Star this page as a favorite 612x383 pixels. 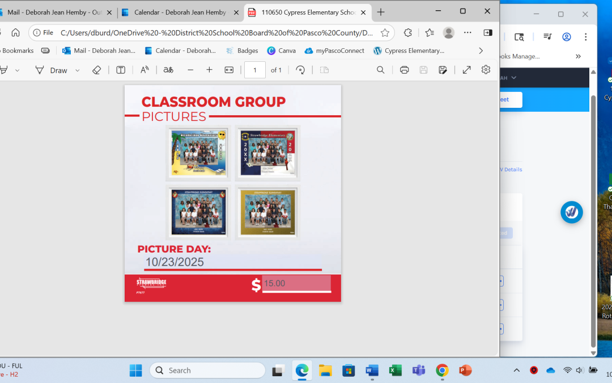385,33
